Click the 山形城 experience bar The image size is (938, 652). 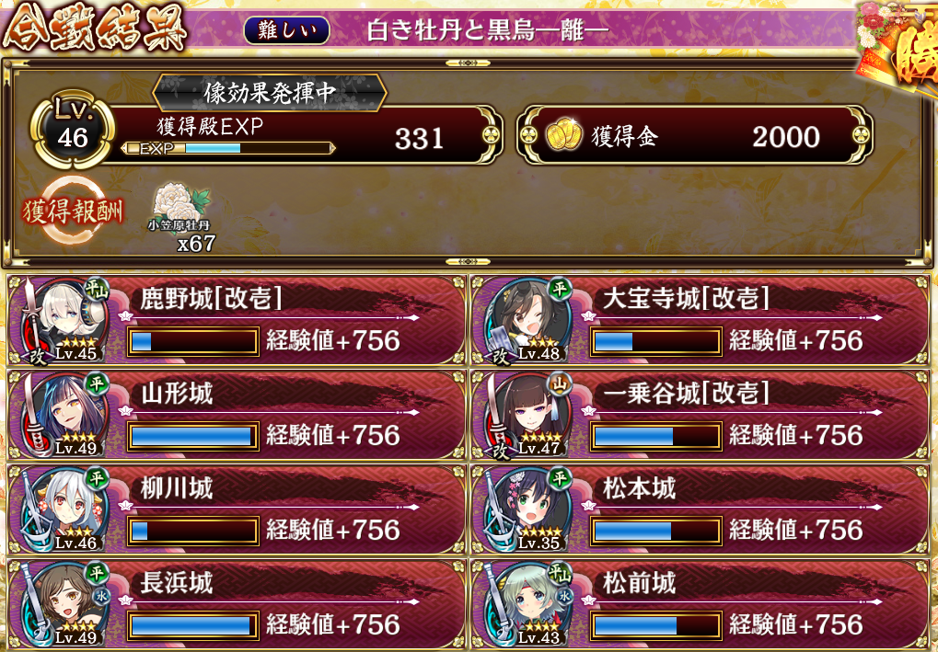(192, 436)
